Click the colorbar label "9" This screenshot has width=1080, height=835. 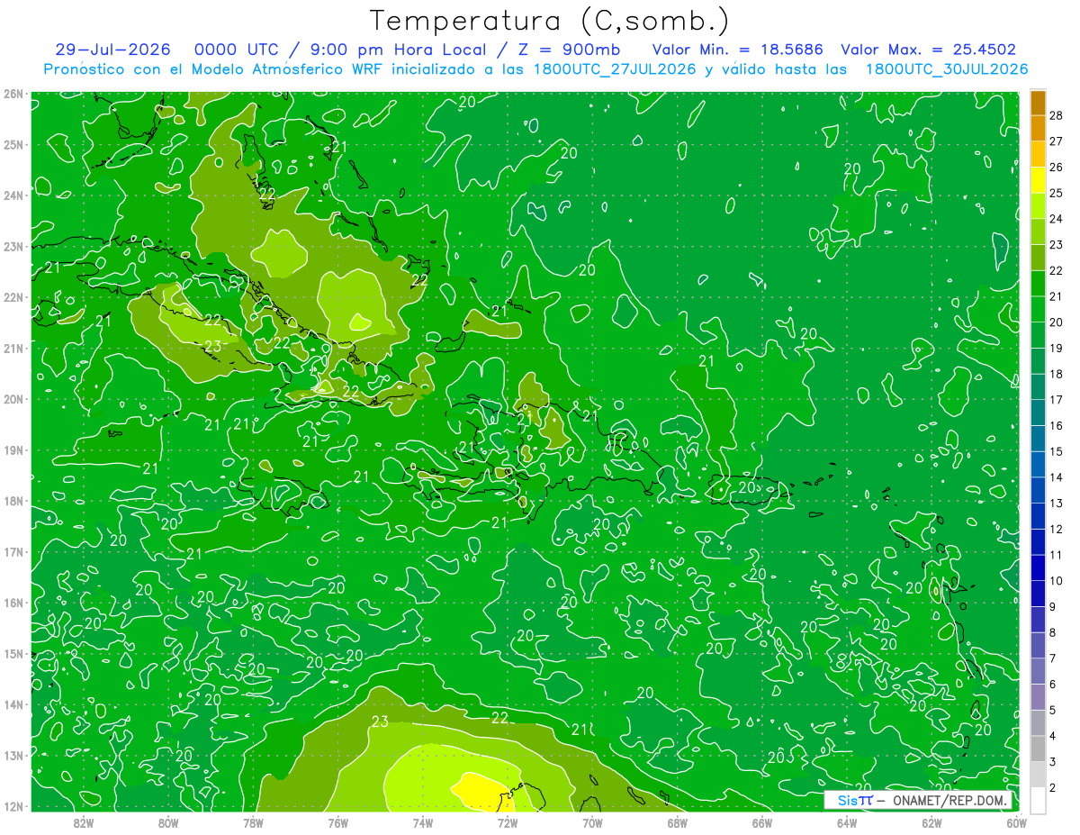[1053, 606]
